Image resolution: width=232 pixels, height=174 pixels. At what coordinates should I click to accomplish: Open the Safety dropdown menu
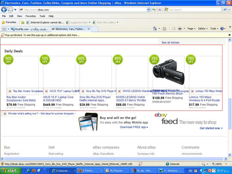click(x=203, y=29)
